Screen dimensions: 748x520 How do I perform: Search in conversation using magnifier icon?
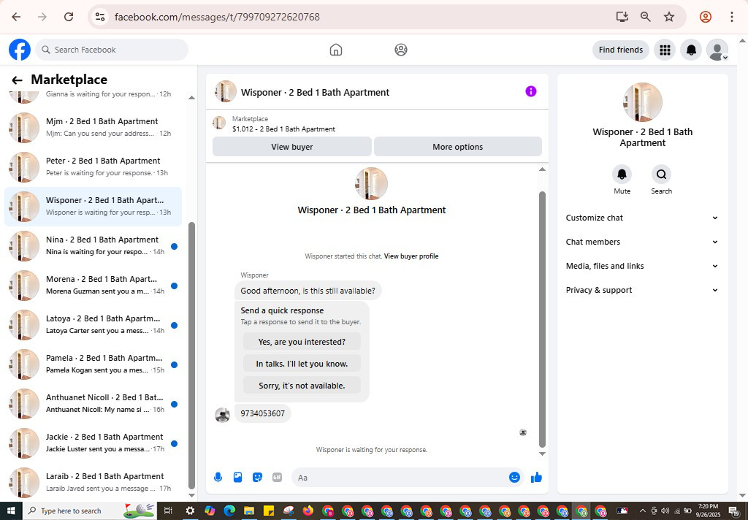661,174
